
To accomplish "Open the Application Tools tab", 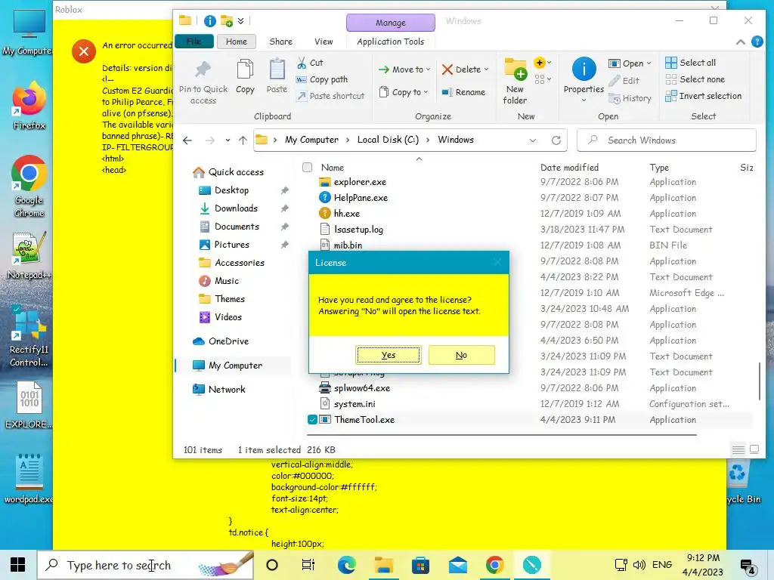I will click(x=391, y=42).
